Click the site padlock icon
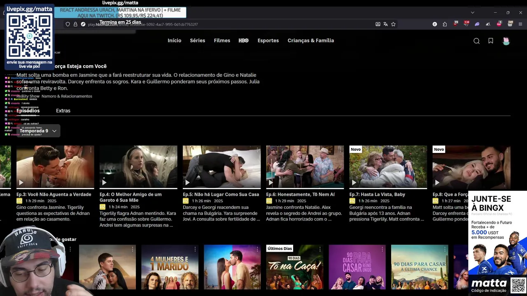Image resolution: width=527 pixels, height=296 pixels. tap(75, 24)
